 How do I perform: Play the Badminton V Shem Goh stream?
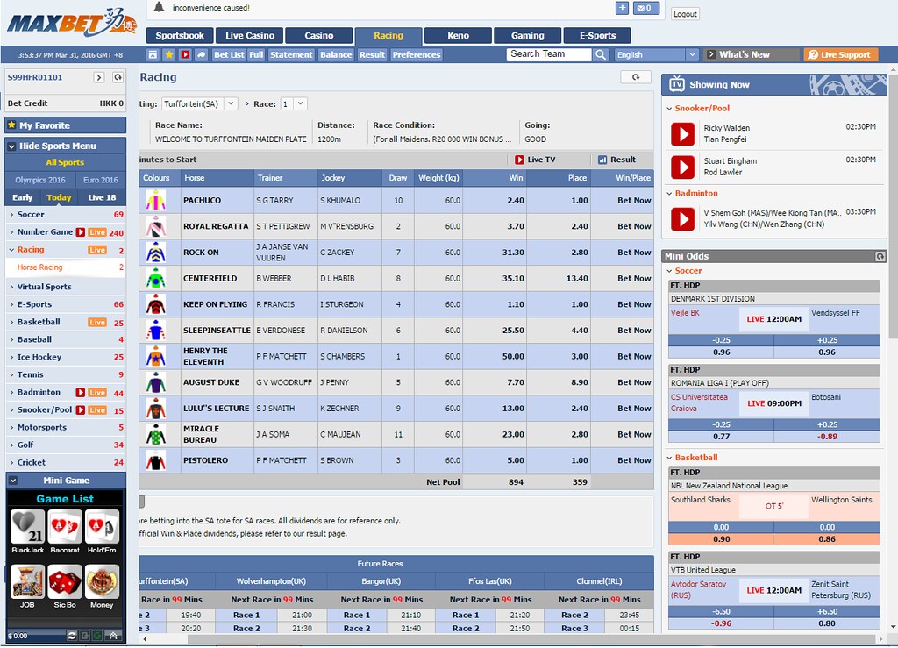(682, 218)
